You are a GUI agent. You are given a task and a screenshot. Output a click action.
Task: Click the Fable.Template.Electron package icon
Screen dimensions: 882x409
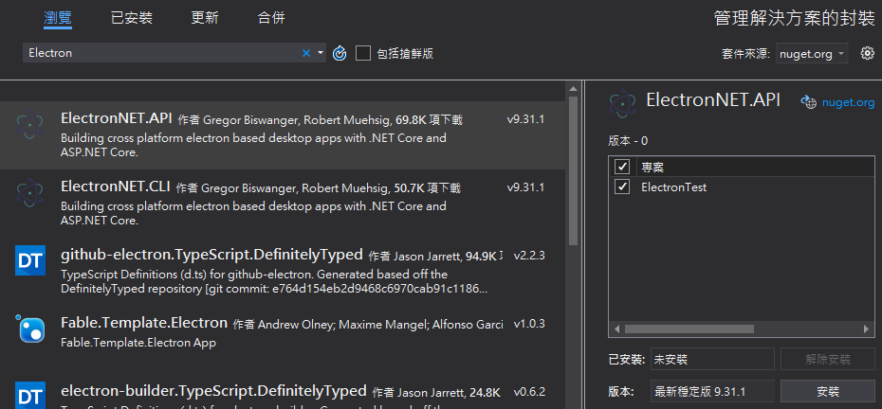point(29,329)
